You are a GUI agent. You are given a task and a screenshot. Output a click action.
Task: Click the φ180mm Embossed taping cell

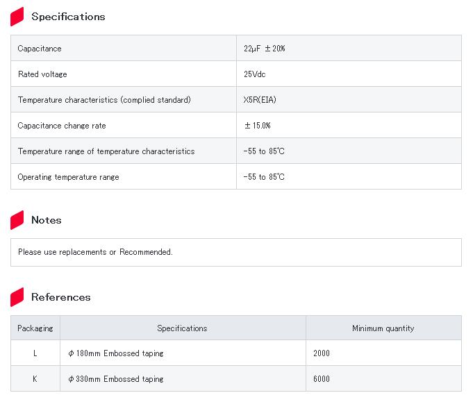tap(116, 353)
